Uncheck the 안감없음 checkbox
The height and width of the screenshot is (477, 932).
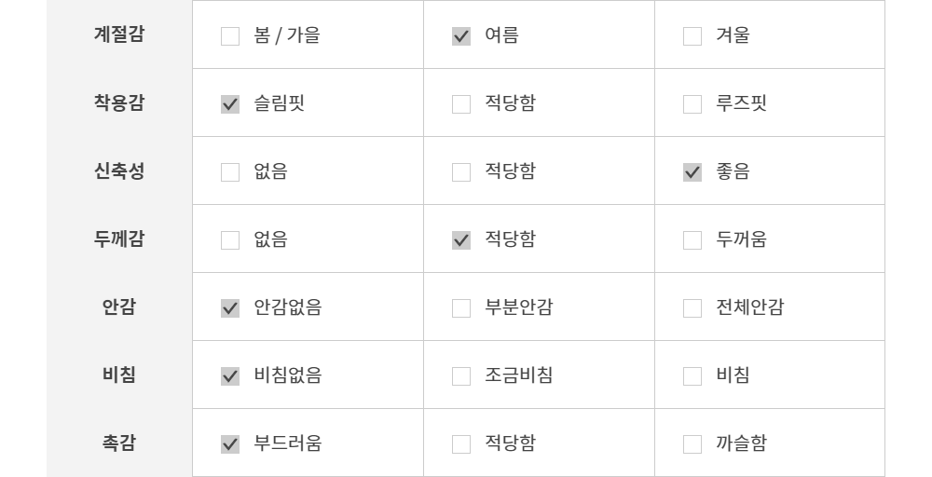point(230,308)
